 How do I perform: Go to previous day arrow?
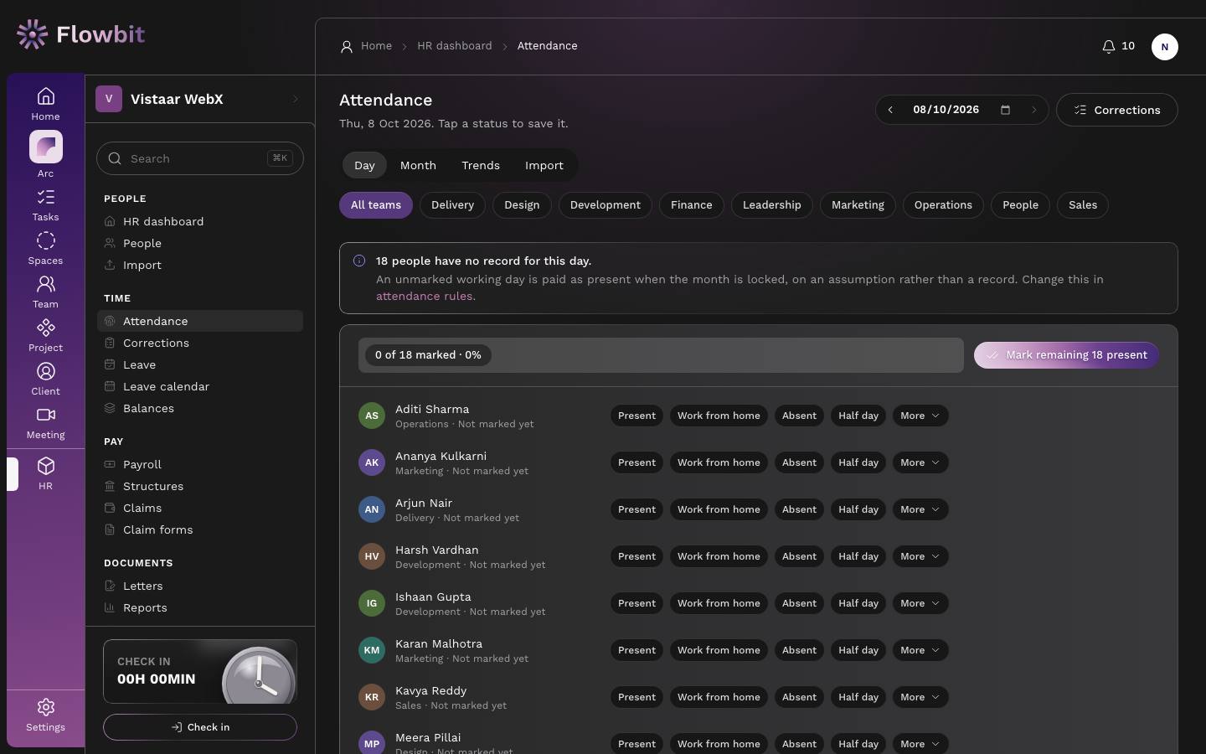point(890,110)
